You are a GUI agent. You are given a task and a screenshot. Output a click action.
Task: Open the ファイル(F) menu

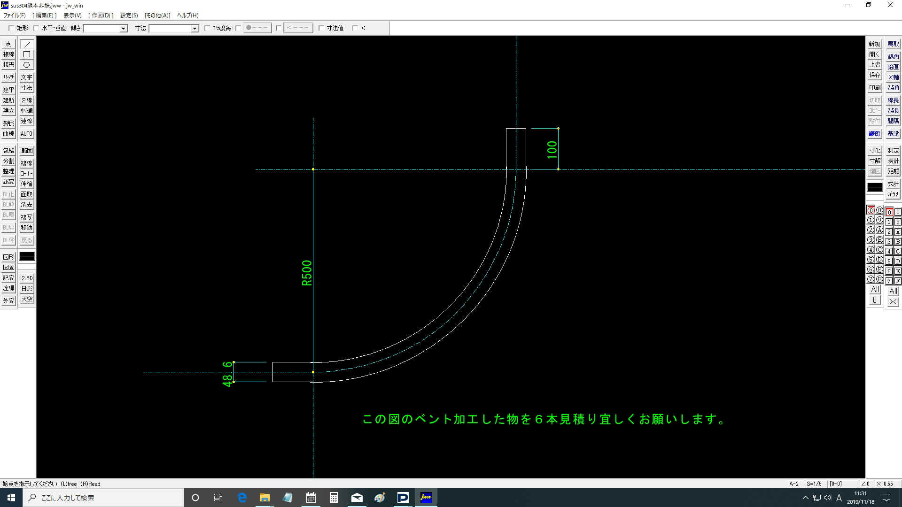(15, 15)
